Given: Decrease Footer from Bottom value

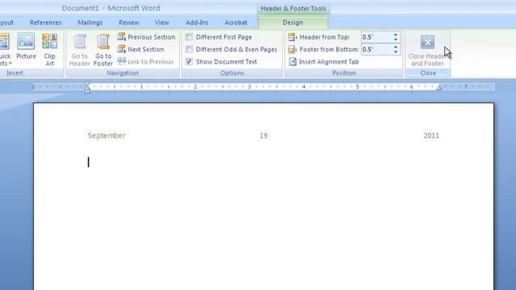Looking at the screenshot, I should [x=396, y=52].
